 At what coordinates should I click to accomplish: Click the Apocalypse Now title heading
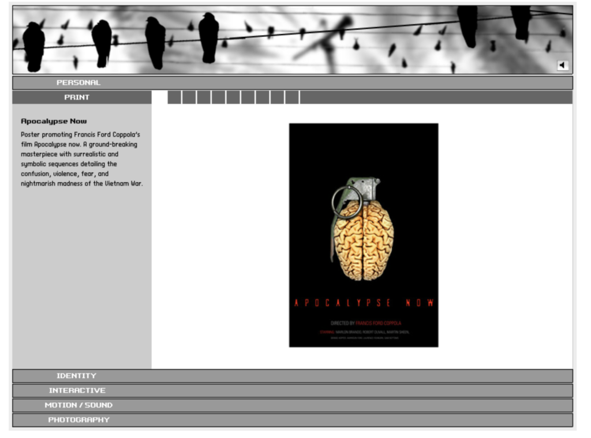tap(54, 122)
